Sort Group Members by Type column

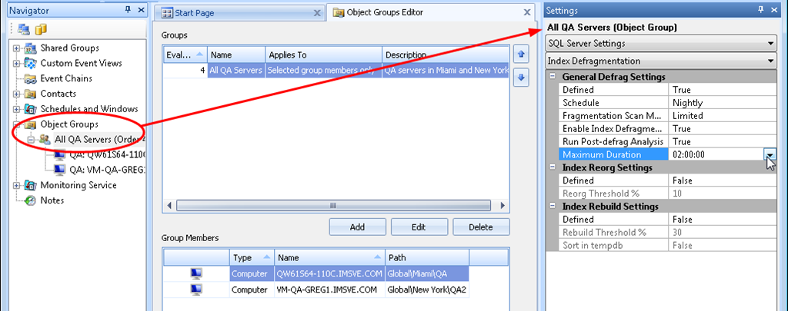coord(252,258)
